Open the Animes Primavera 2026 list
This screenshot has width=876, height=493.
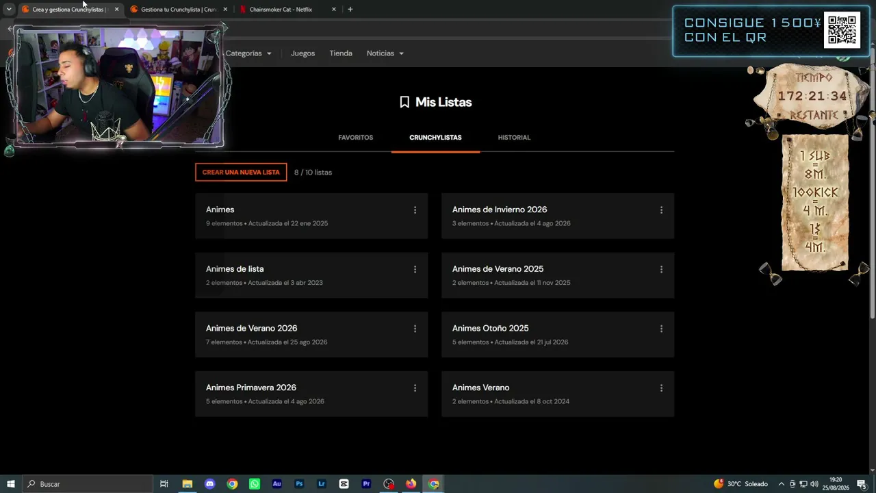tap(311, 394)
